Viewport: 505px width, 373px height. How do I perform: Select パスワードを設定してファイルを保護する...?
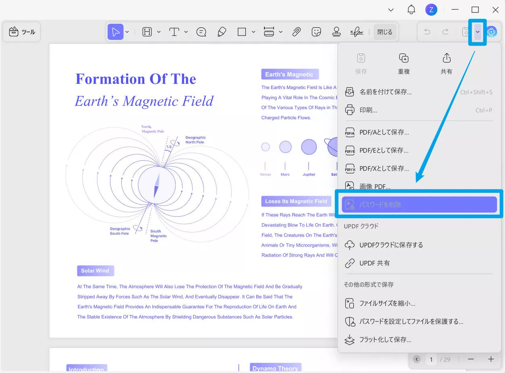coord(418,321)
